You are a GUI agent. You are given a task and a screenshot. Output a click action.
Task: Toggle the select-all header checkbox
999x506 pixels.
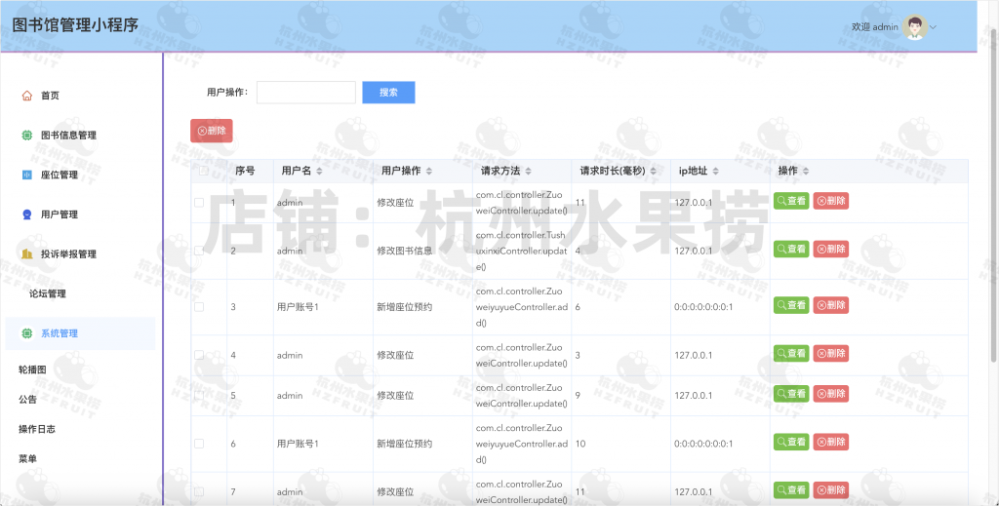pos(203,171)
